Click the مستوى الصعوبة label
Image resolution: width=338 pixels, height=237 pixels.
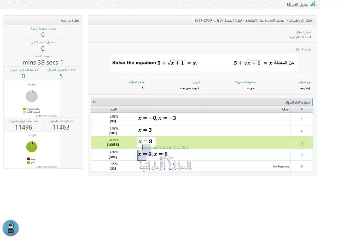coord(245,82)
